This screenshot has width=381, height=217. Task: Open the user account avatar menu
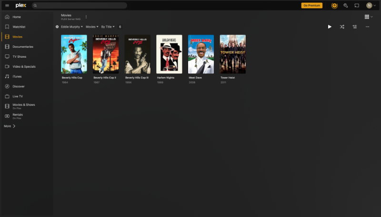[371, 5]
